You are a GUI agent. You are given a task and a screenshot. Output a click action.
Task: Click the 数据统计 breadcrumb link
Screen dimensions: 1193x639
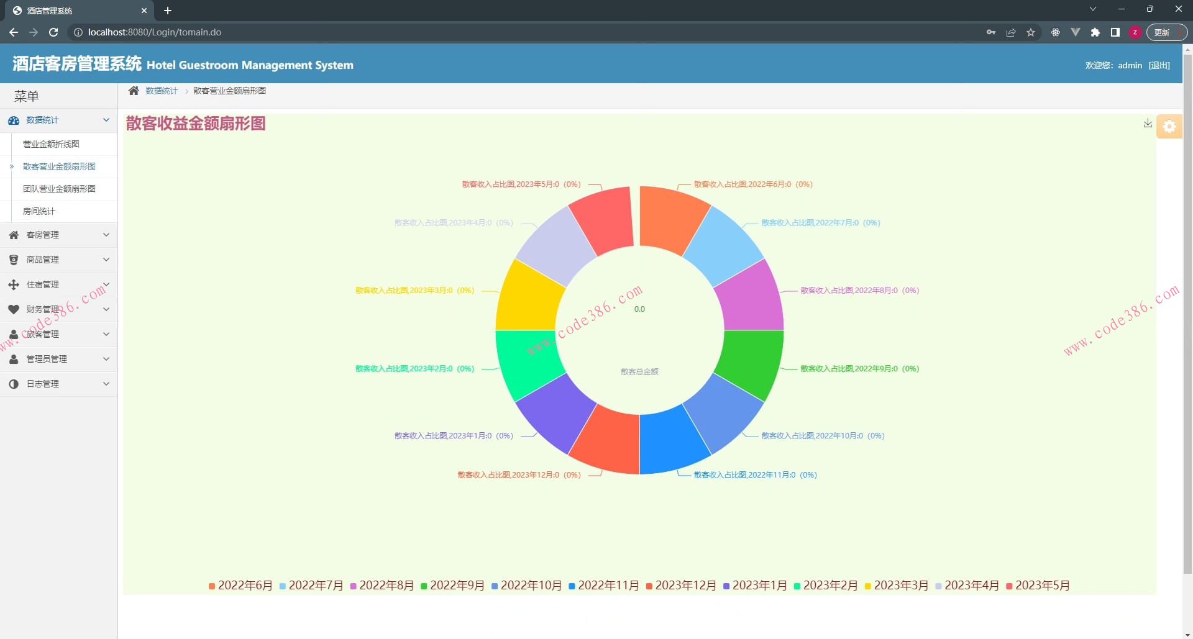tap(162, 91)
